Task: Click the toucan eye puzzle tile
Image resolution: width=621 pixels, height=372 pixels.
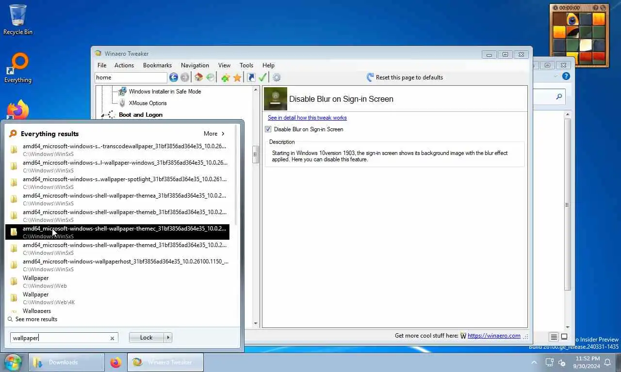Action: pyautogui.click(x=572, y=19)
